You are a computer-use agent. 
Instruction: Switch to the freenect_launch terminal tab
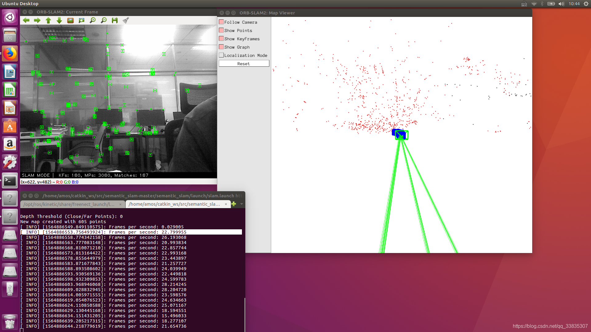tap(69, 204)
